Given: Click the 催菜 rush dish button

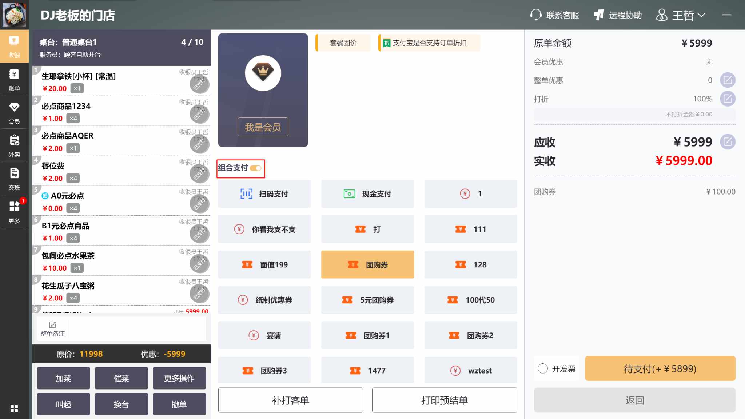Looking at the screenshot, I should [121, 378].
